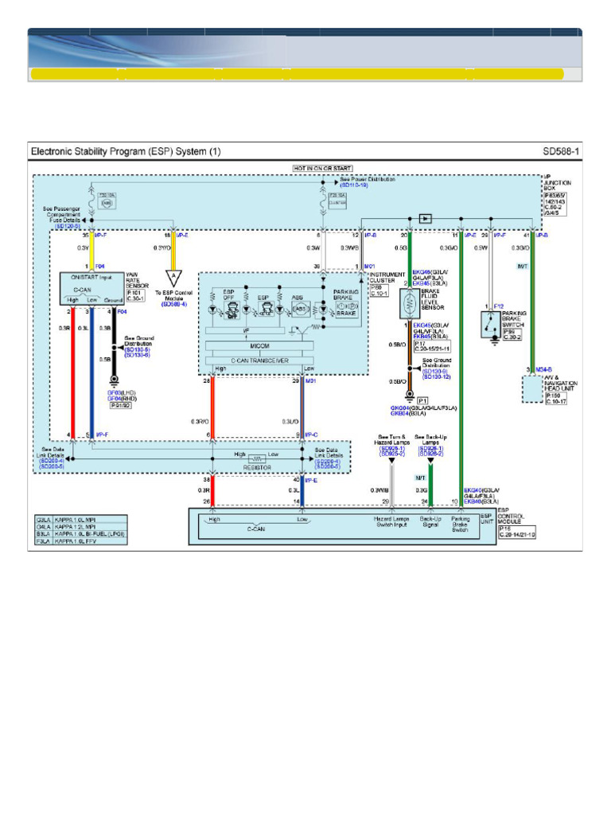Screen dimensions: 611x815
Task: Open the SD926-2 back-up lamps link
Action: [x=430, y=454]
